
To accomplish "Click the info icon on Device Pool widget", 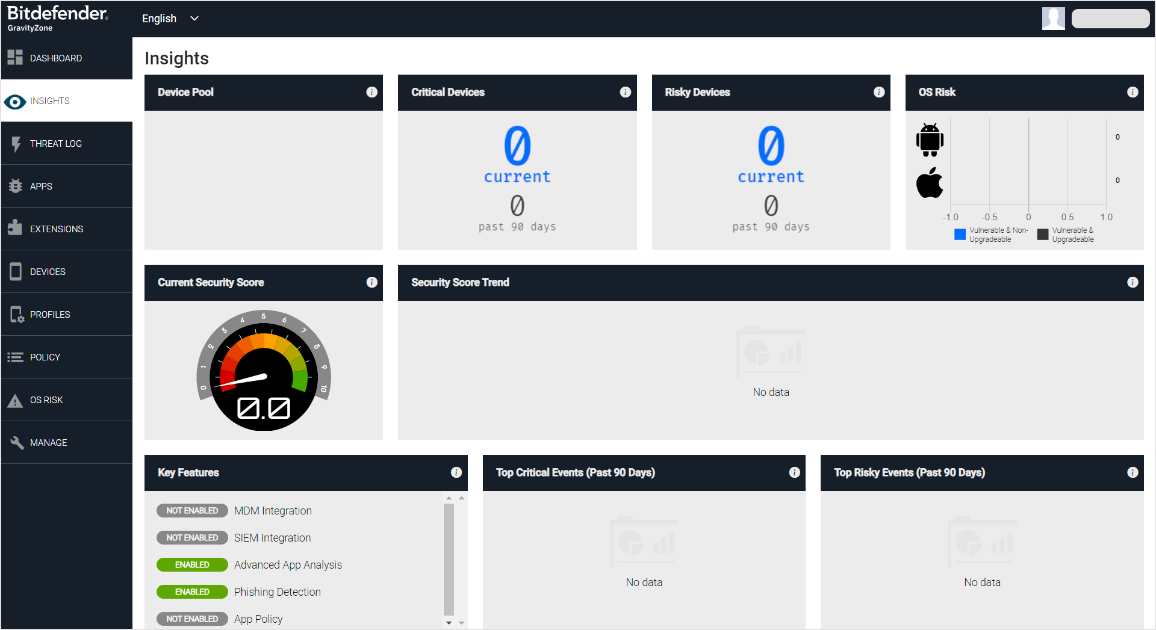I will [x=371, y=92].
